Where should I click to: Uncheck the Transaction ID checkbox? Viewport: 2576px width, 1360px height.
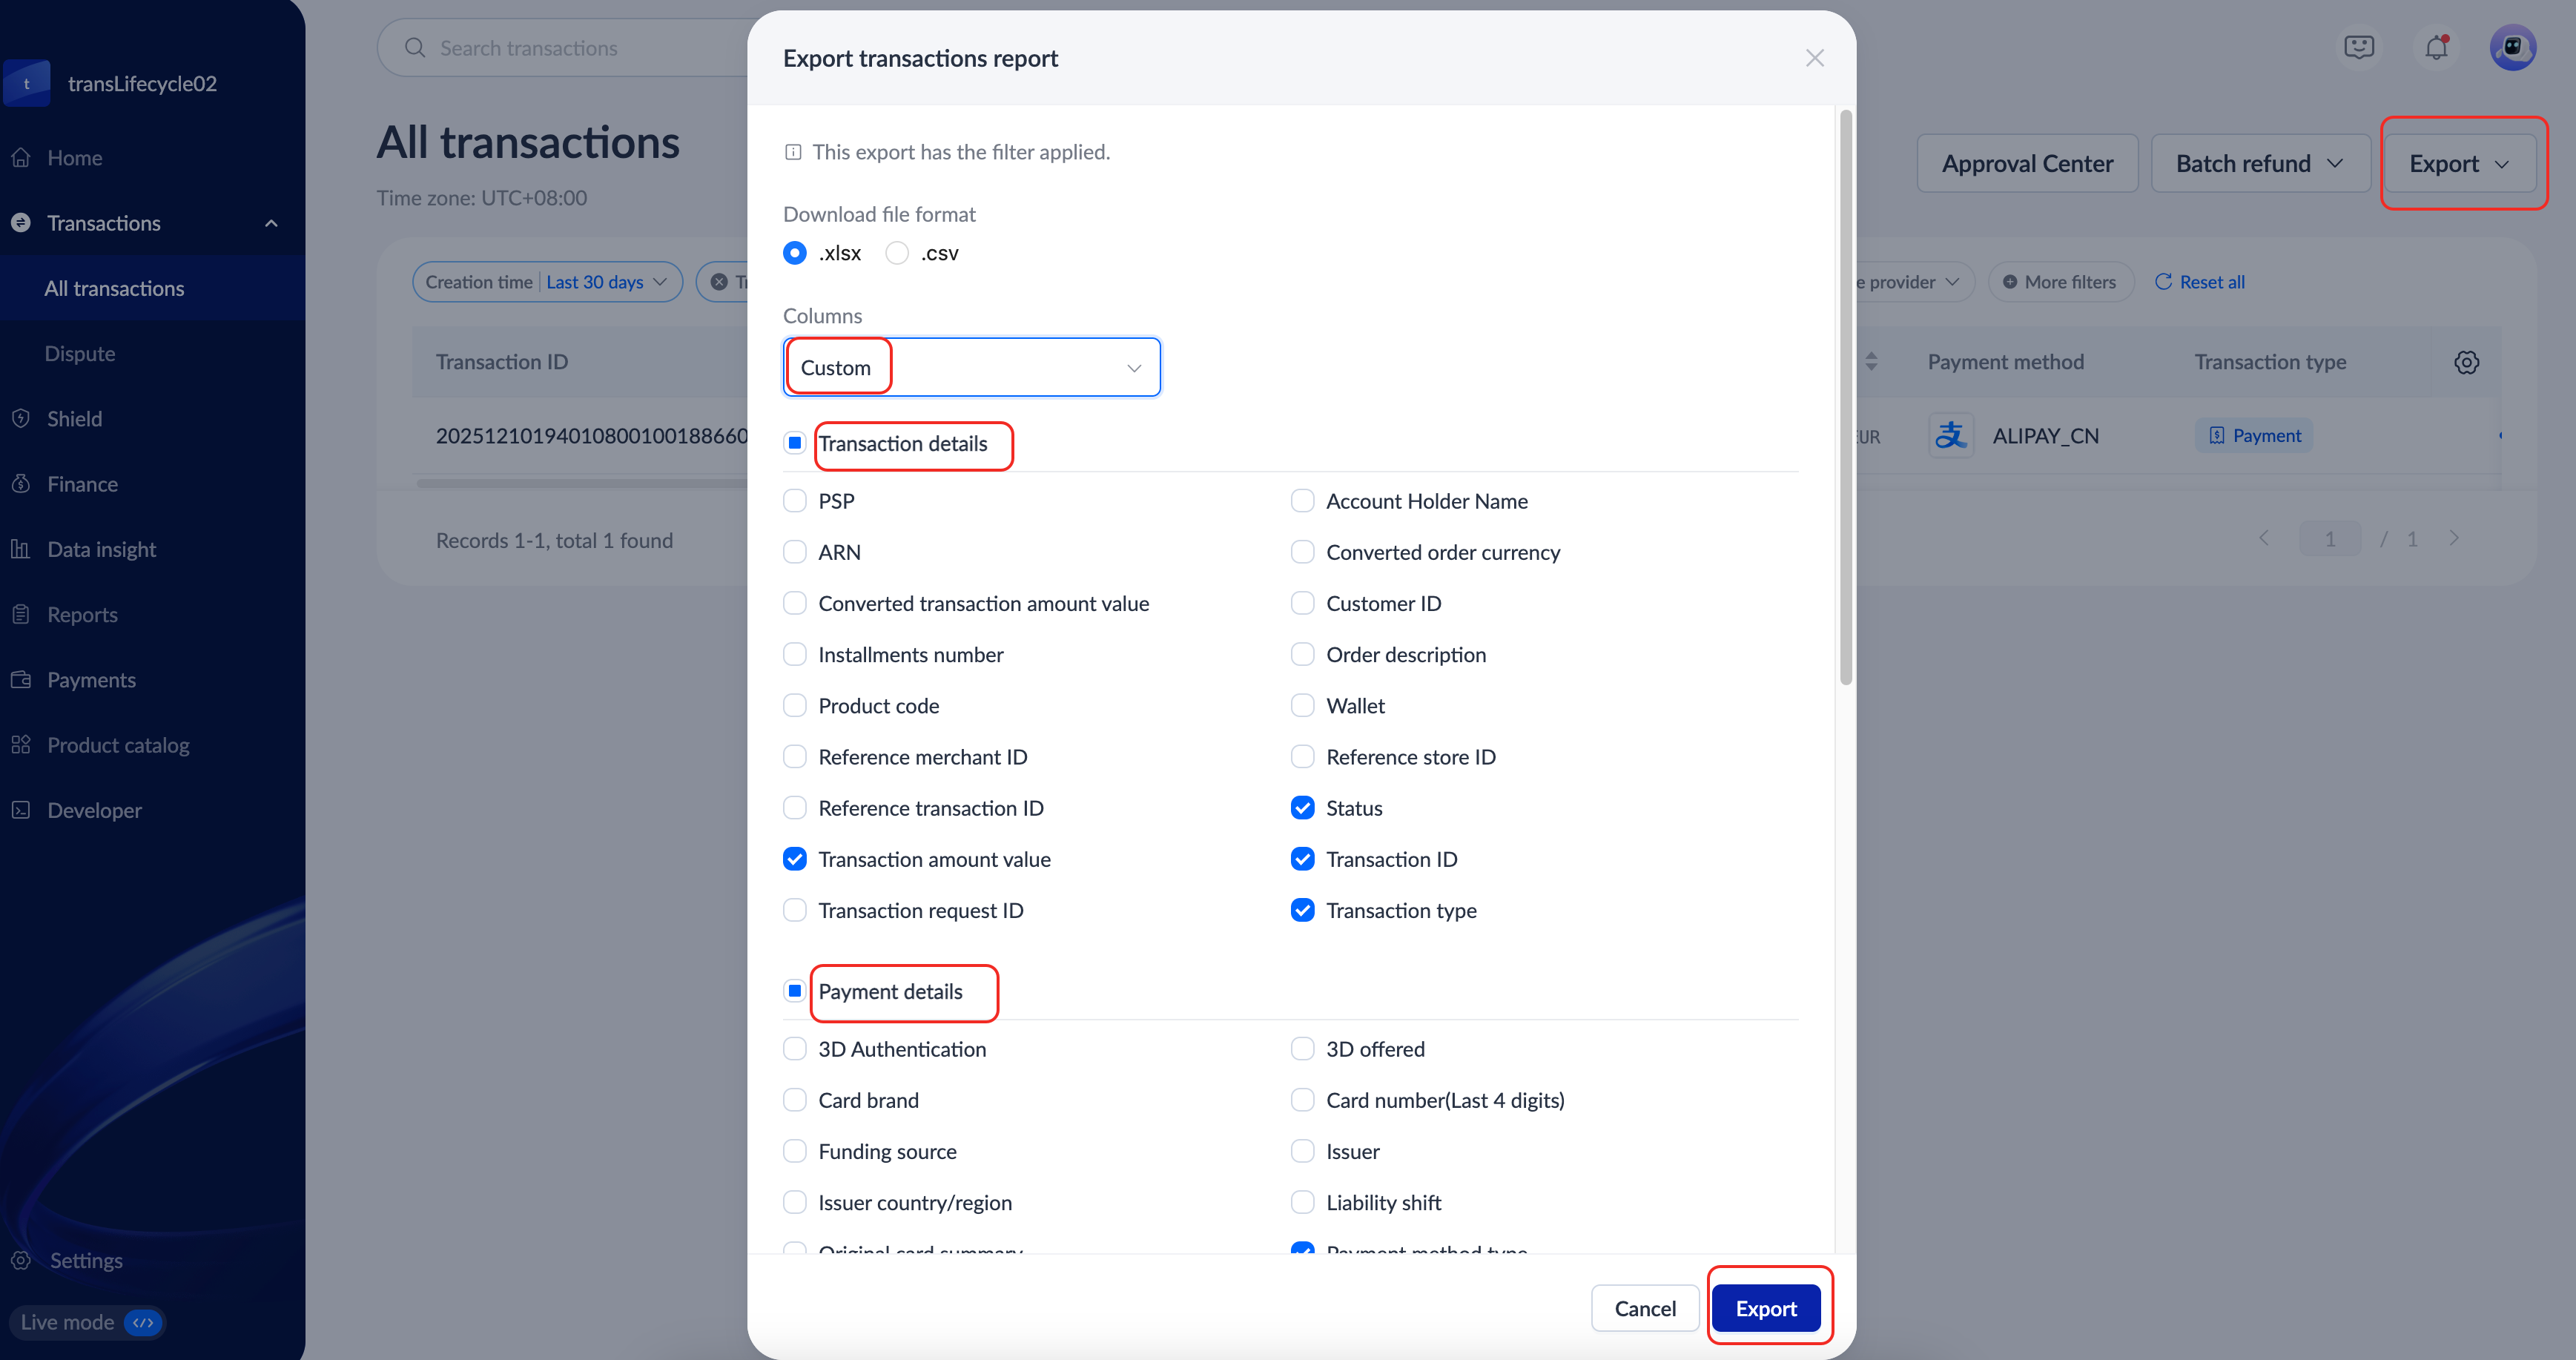point(1302,859)
